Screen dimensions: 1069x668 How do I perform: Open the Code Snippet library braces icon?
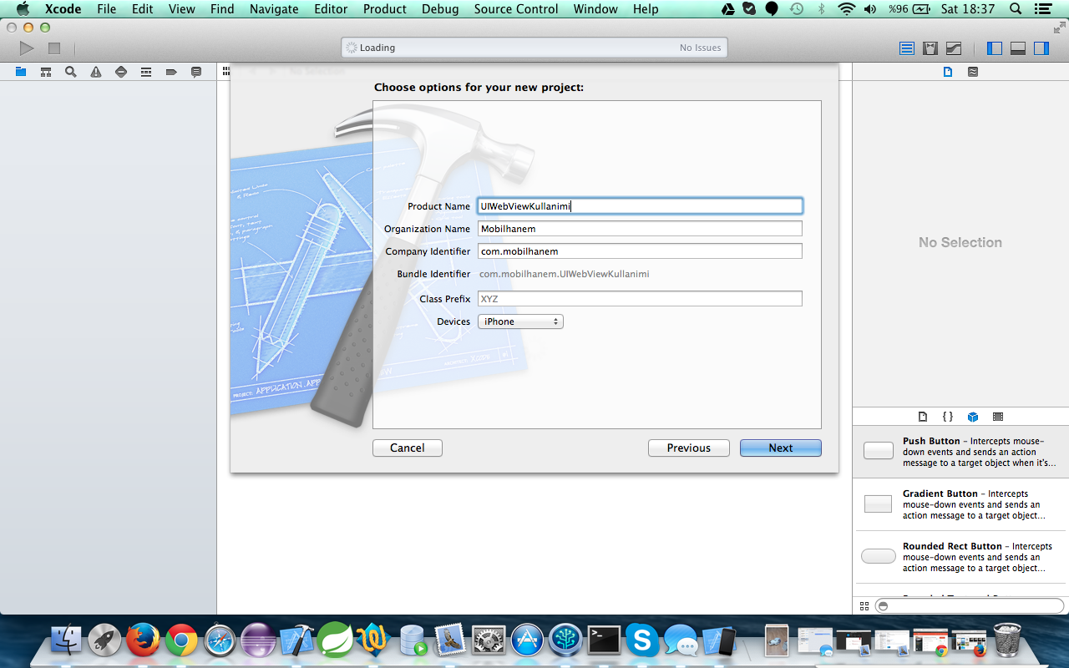(x=948, y=417)
